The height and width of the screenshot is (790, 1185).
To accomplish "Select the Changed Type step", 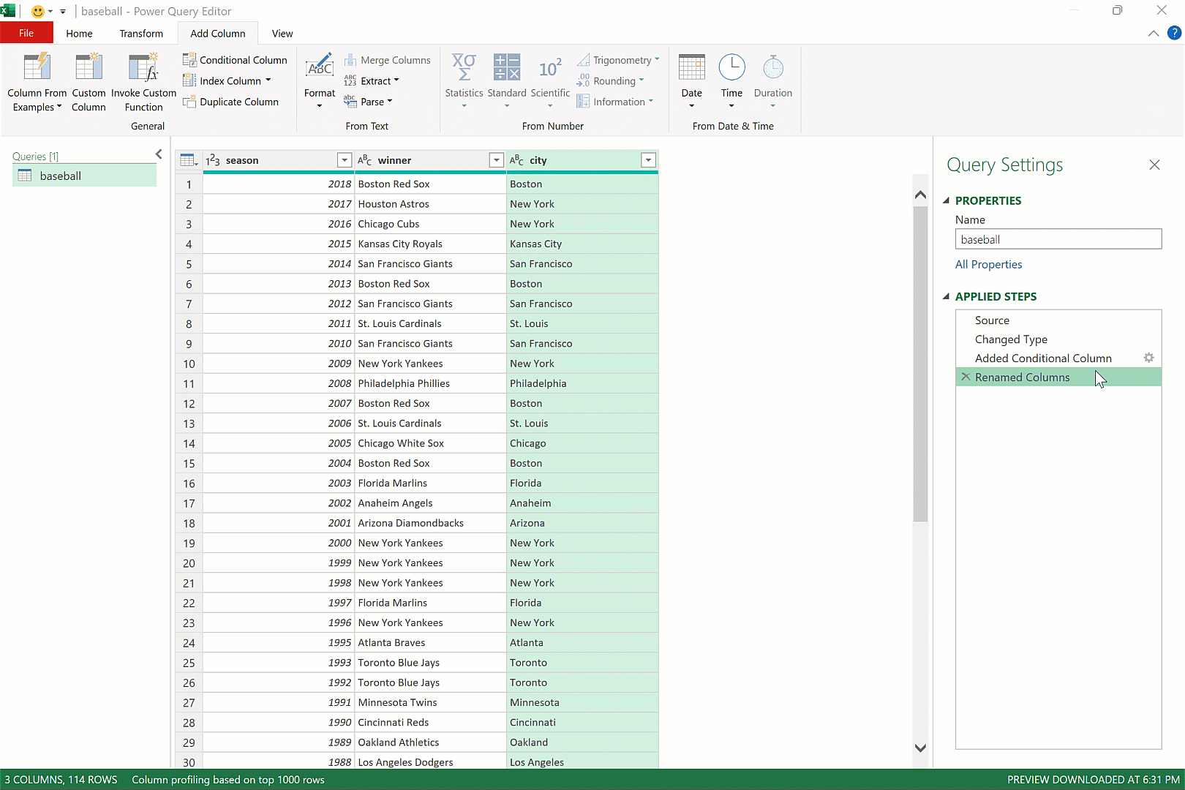I will (1011, 339).
